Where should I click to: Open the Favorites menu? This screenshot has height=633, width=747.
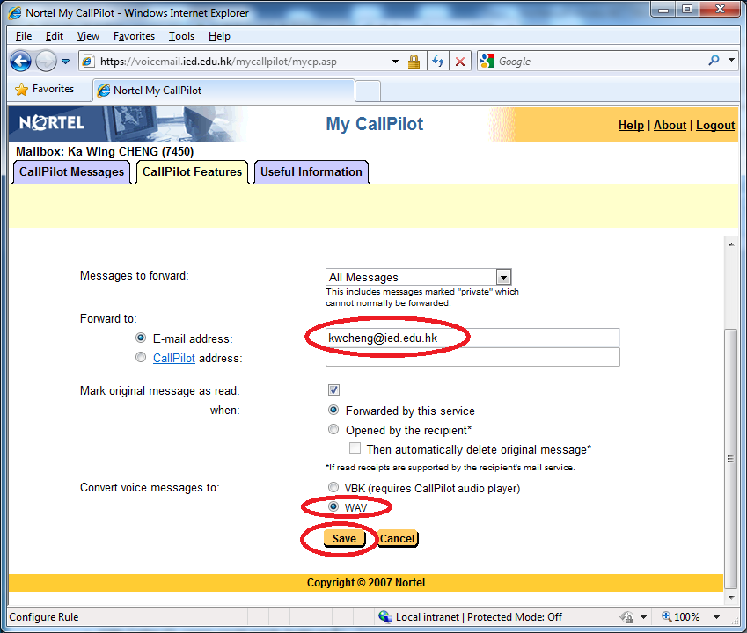tap(134, 36)
